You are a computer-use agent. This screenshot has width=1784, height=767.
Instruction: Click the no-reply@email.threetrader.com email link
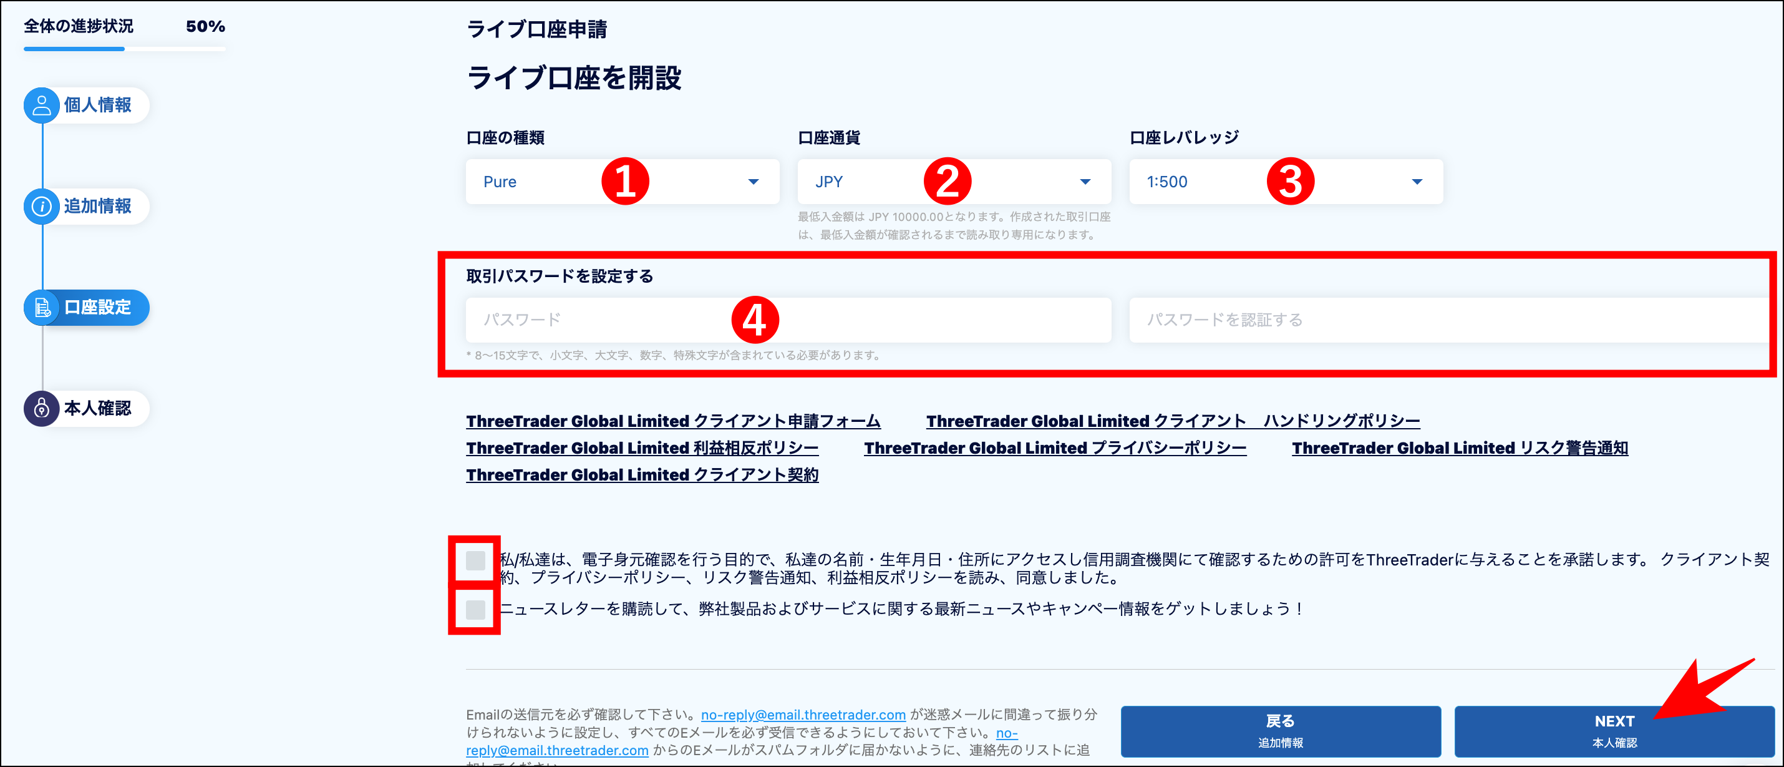pos(803,715)
